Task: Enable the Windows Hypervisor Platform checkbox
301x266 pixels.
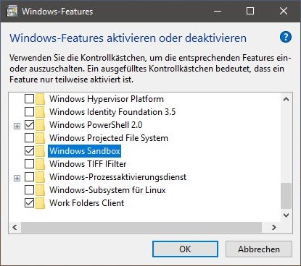Action: pyautogui.click(x=29, y=99)
